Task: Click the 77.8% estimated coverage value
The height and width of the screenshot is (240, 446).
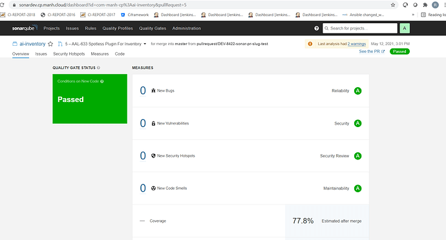Action: click(303, 221)
